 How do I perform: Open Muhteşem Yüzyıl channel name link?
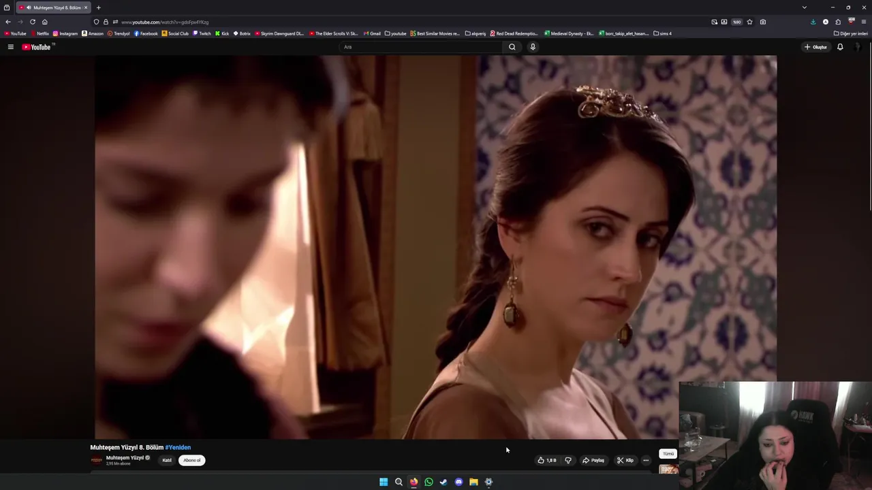pos(125,457)
